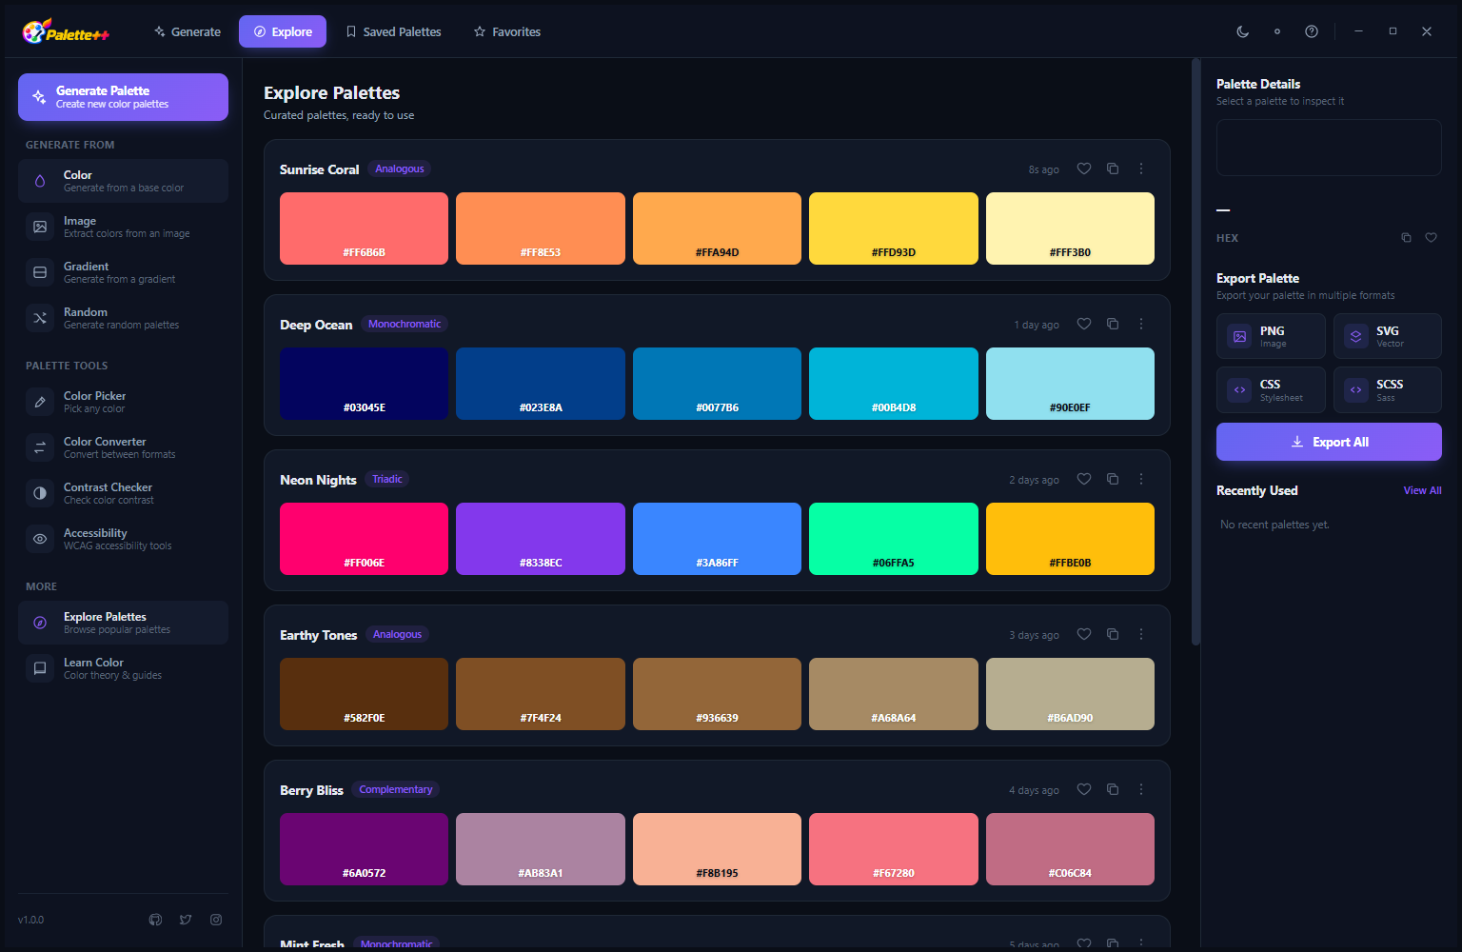This screenshot has width=1462, height=952.
Task: Open the Color Converter tool
Action: (123, 447)
